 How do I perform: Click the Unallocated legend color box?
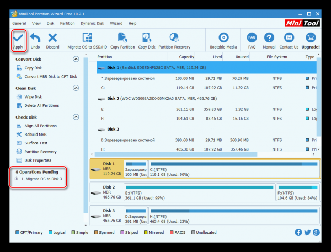pyautogui.click(x=193, y=233)
